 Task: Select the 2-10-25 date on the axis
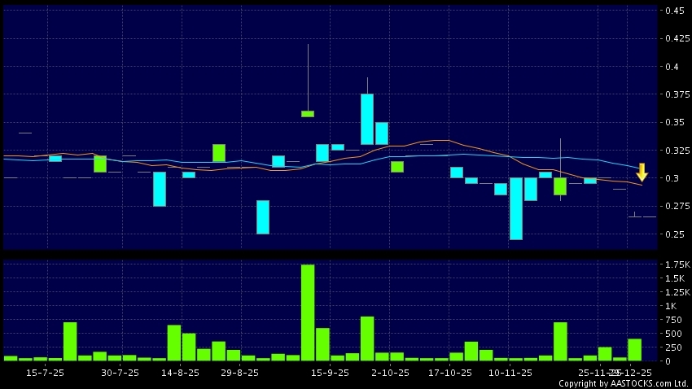click(389, 372)
